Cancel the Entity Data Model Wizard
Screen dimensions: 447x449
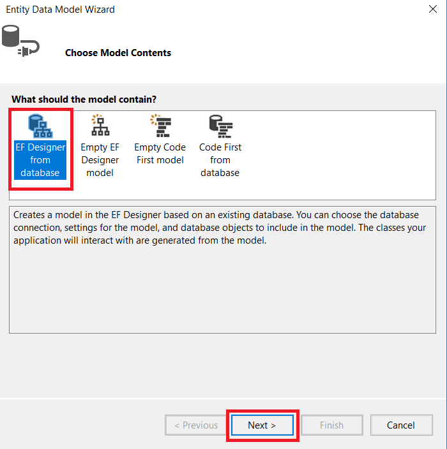[x=401, y=425]
